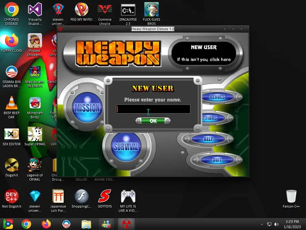Open the HxD hex editor desktop icon
Image resolution: width=306 pixels, height=230 pixels.
pyautogui.click(x=12, y=137)
